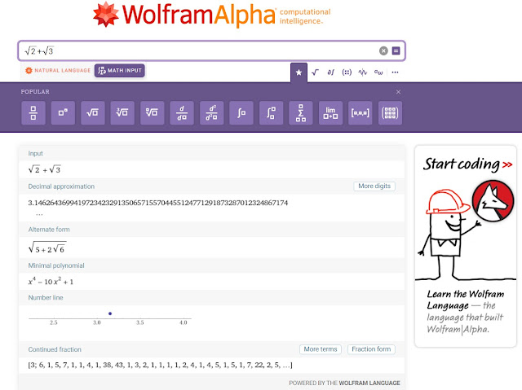The width and height of the screenshot is (522, 390).
Task: Open the wave functions tab
Action: tap(362, 72)
